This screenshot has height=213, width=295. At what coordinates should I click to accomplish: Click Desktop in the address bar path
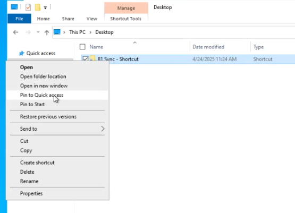coord(104,32)
